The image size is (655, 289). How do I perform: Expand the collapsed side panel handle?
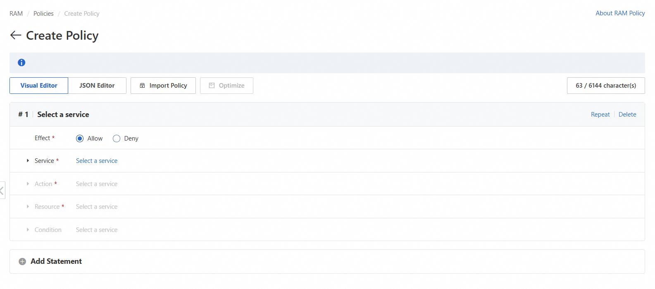pyautogui.click(x=2, y=190)
